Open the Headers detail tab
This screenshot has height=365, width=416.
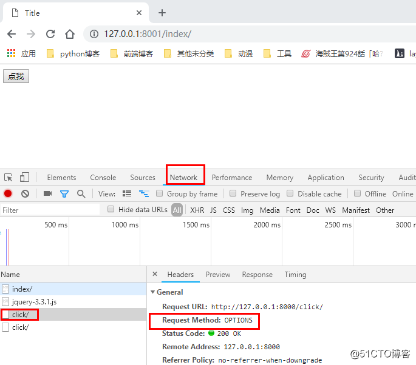pos(180,275)
